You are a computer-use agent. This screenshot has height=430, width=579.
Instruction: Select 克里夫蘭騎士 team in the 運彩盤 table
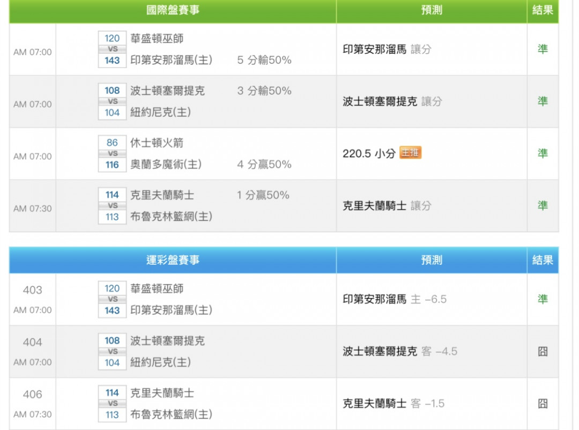(162, 393)
